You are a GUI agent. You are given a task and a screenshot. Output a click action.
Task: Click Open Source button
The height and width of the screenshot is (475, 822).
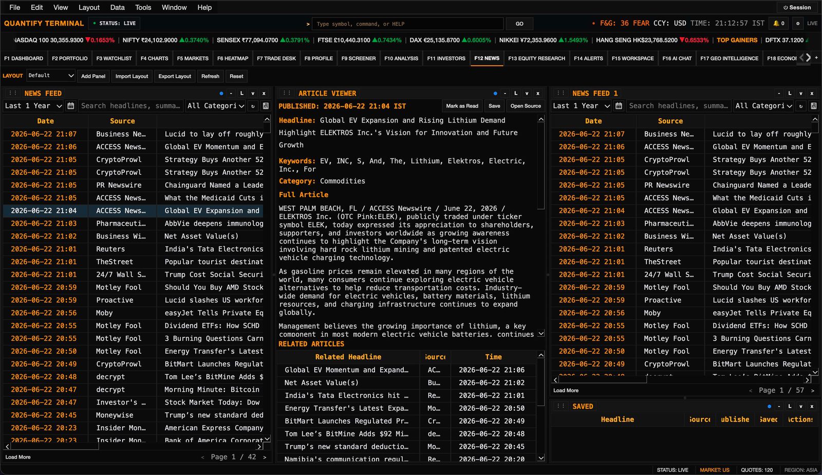526,106
